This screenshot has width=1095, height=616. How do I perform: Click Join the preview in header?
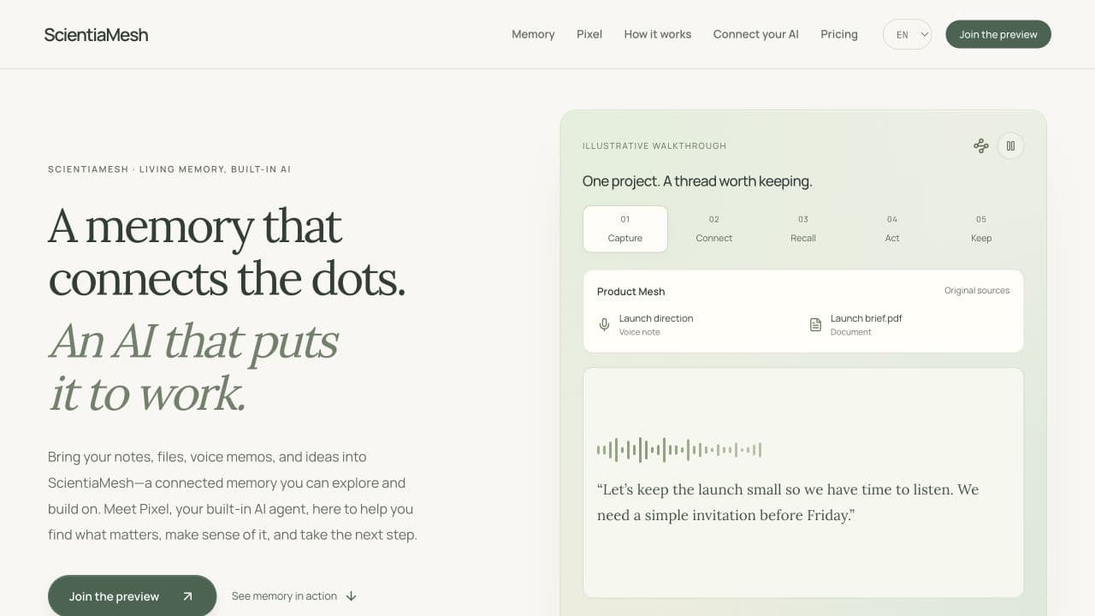998,34
